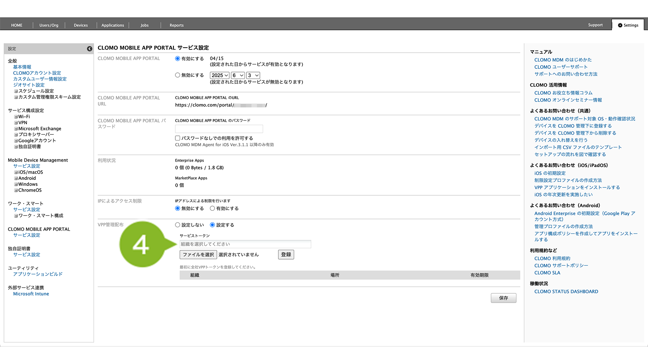Open the day dropdown showing 3
Viewport: 648px width, 364px height.
pos(253,75)
